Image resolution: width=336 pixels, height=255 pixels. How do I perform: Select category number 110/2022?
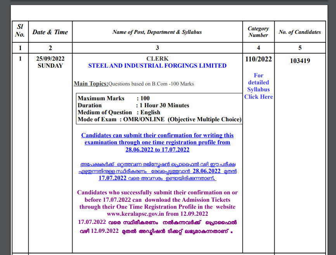click(x=258, y=59)
